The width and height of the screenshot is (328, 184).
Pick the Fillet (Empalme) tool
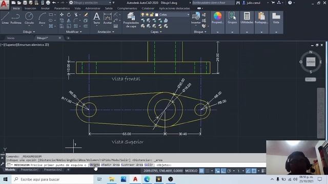tap(76, 20)
